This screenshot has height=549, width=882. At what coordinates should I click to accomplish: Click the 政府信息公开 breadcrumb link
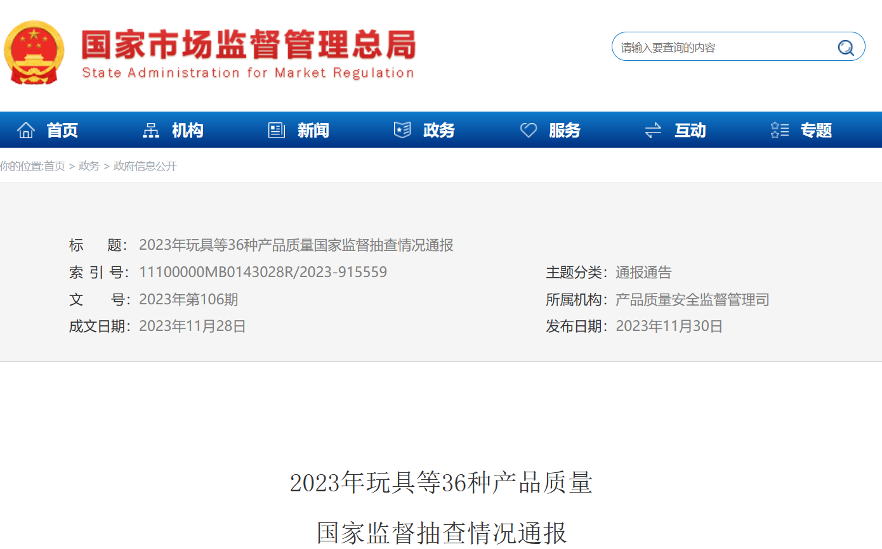(x=145, y=166)
